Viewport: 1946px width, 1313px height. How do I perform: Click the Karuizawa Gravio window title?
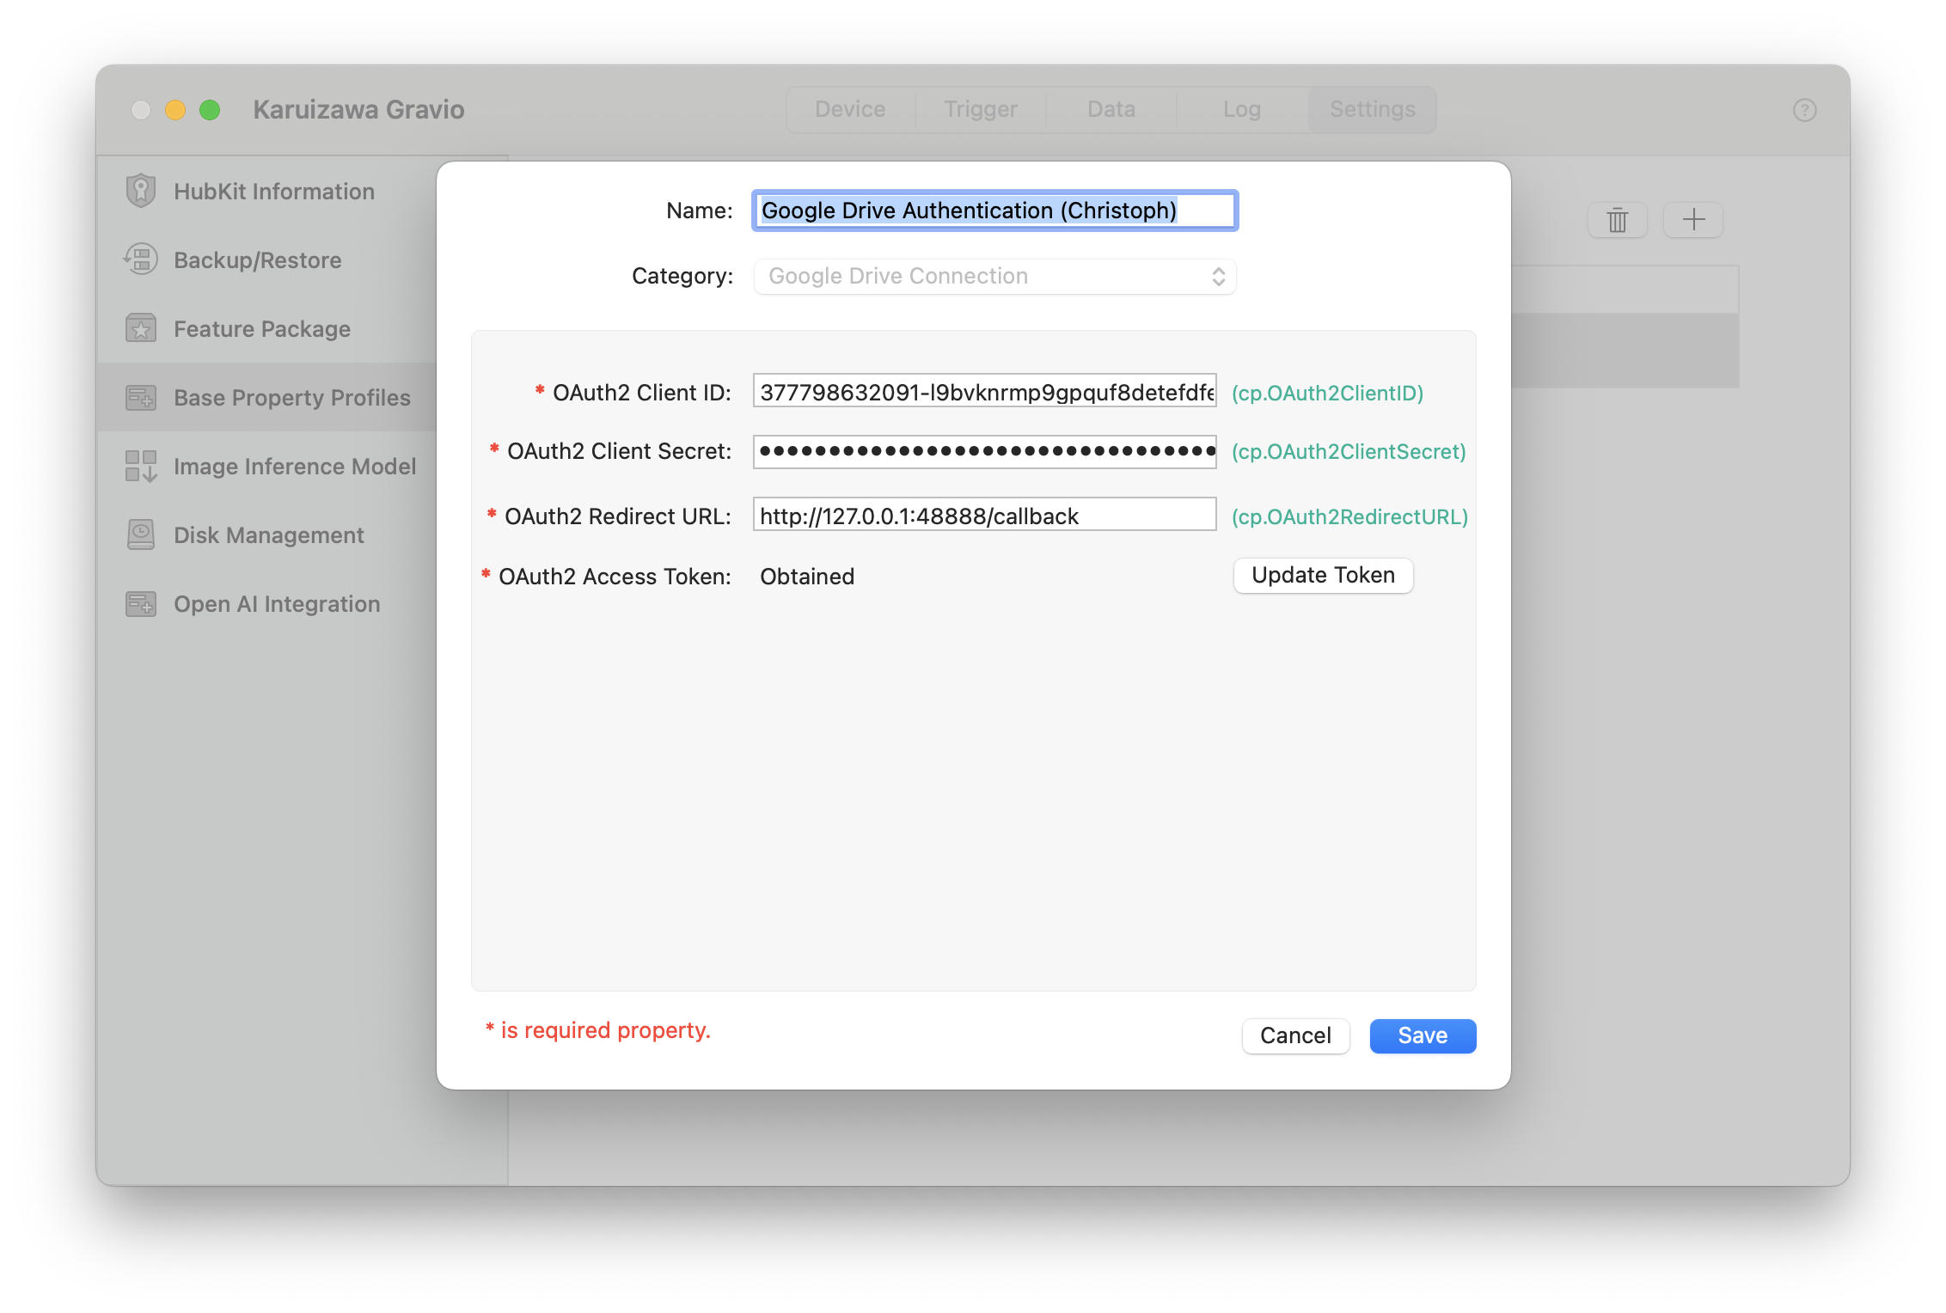[358, 110]
